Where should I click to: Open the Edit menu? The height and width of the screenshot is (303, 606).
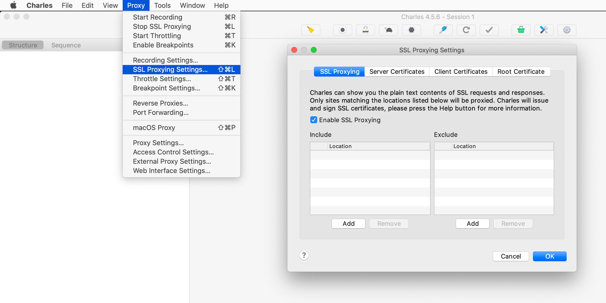click(88, 5)
